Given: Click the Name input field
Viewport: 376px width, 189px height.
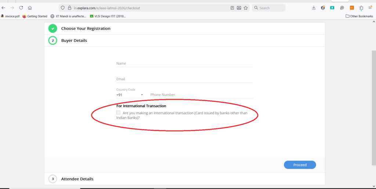Looking at the screenshot, I should 184,63.
